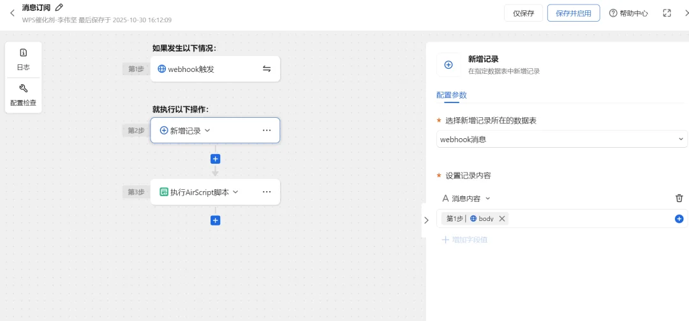This screenshot has height=321, width=689.
Task: Click the WPS催化剂-李伟坚 last saved text
Action: pyautogui.click(x=97, y=20)
